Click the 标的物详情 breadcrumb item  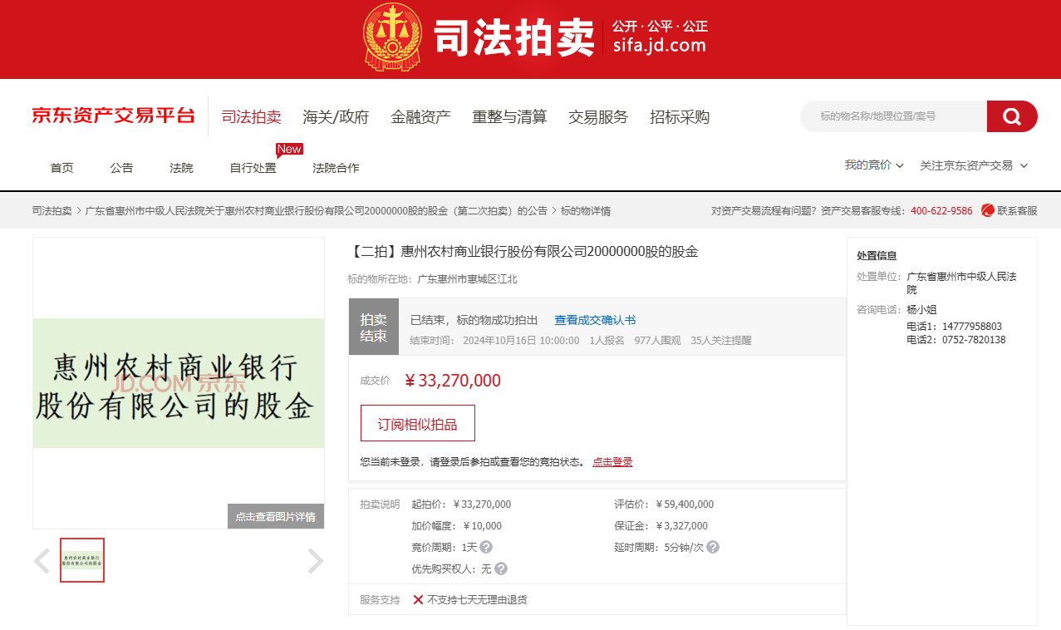(x=586, y=211)
